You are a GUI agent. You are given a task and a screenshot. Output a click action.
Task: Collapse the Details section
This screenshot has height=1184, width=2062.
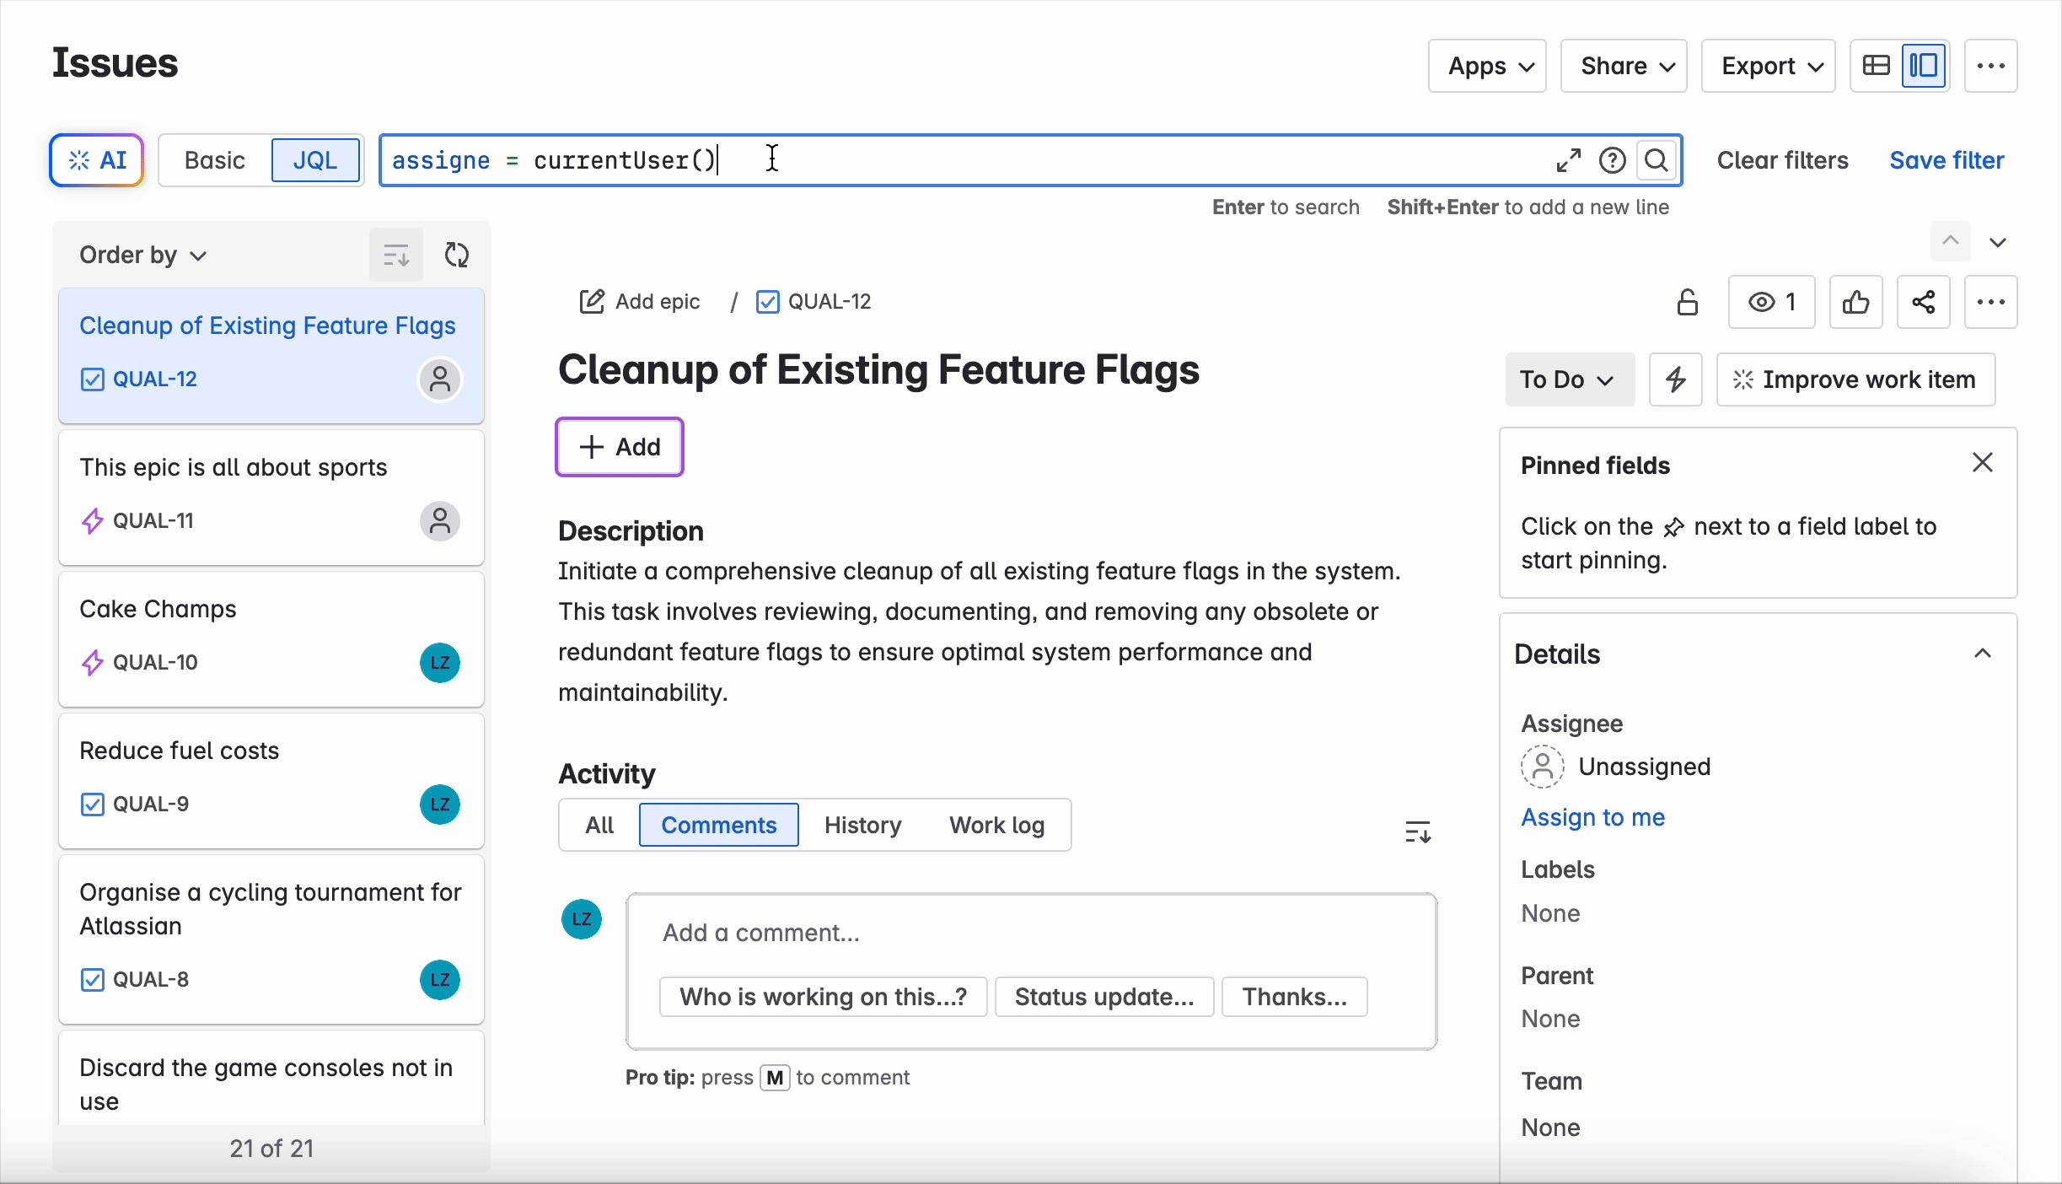pos(1983,654)
